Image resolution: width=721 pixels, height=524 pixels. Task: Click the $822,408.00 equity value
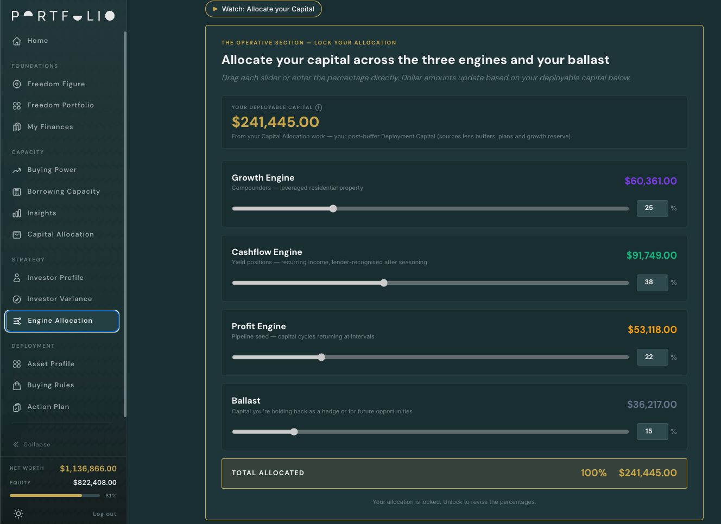(x=95, y=483)
